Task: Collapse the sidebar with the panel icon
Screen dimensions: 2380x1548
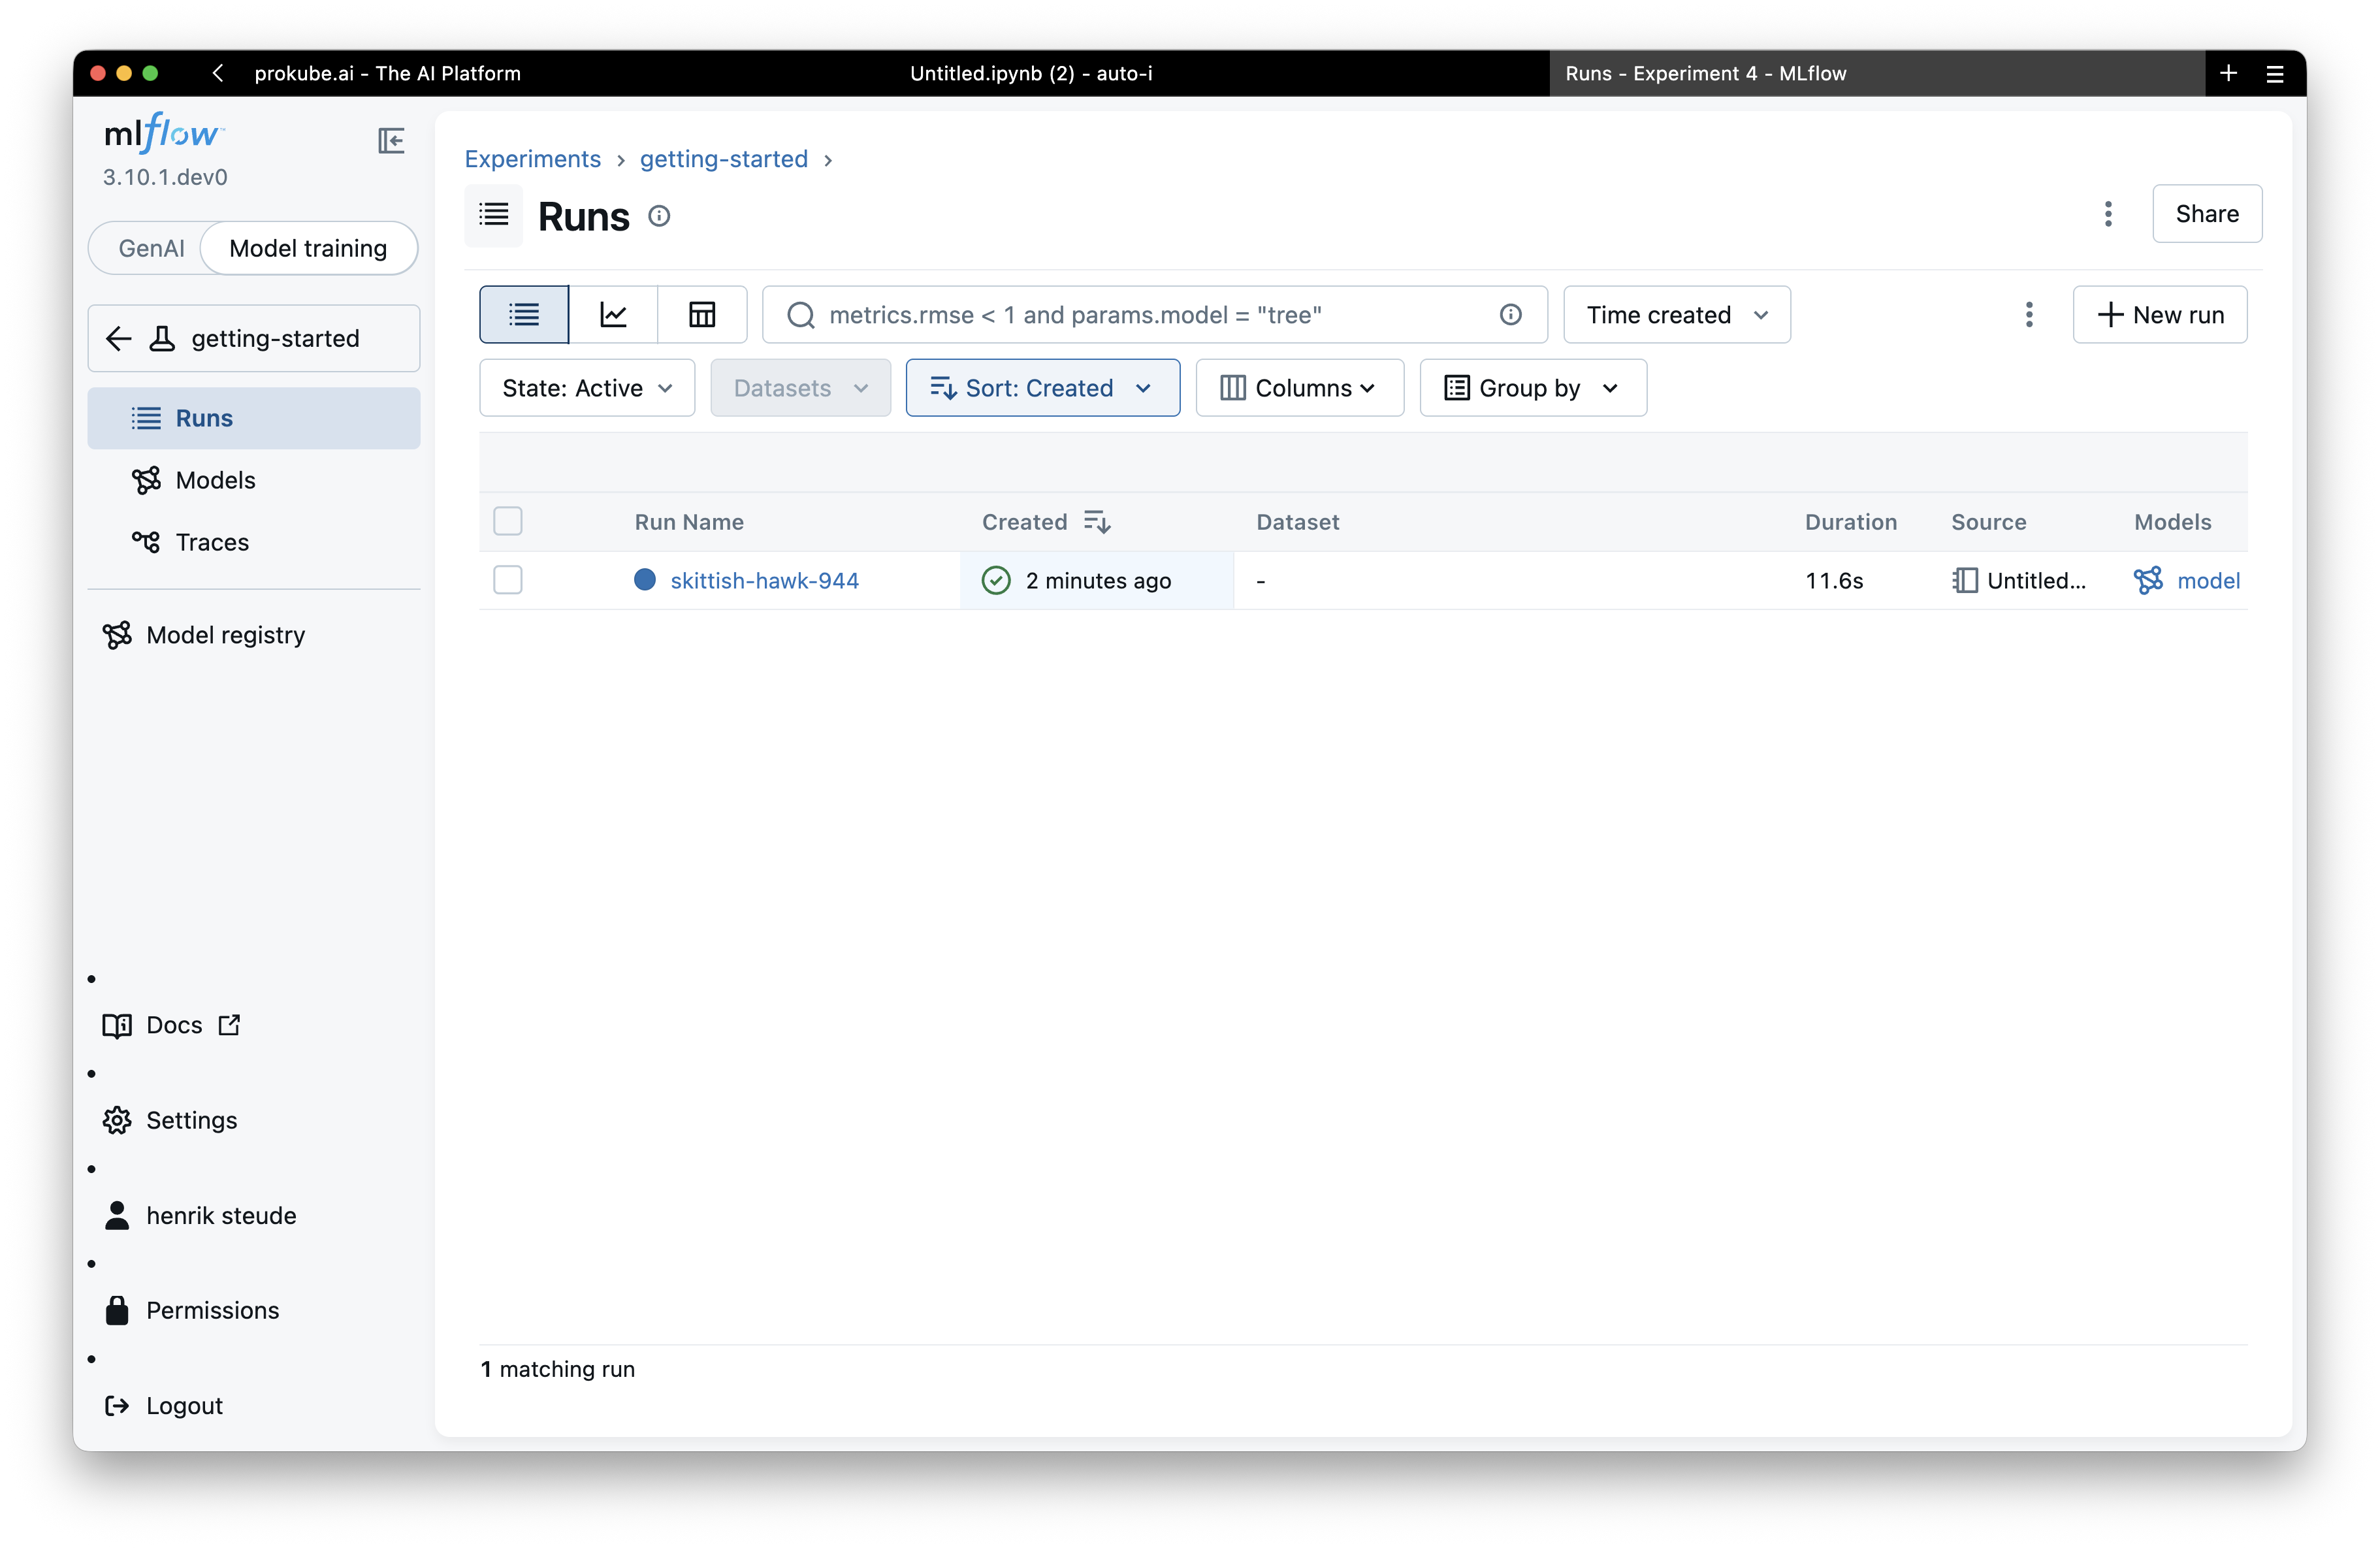Action: (x=391, y=141)
